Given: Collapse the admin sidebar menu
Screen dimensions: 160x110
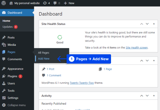Looking at the screenshot, I should pyautogui.click(x=14, y=105).
